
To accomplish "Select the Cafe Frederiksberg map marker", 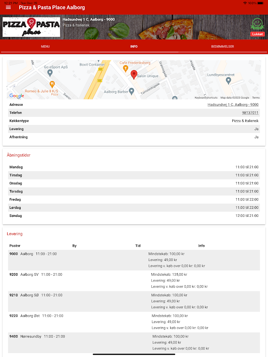I will tap(125, 68).
